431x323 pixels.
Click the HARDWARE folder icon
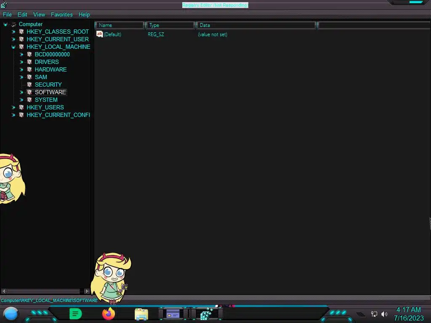tap(29, 69)
